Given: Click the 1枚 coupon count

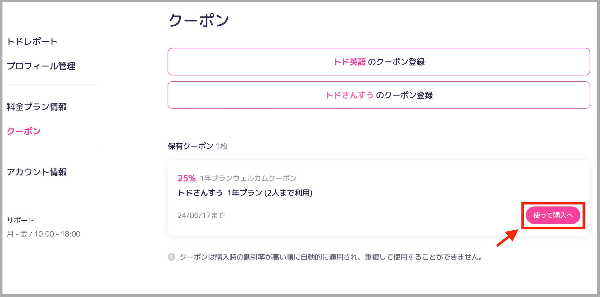Looking at the screenshot, I should [x=222, y=146].
